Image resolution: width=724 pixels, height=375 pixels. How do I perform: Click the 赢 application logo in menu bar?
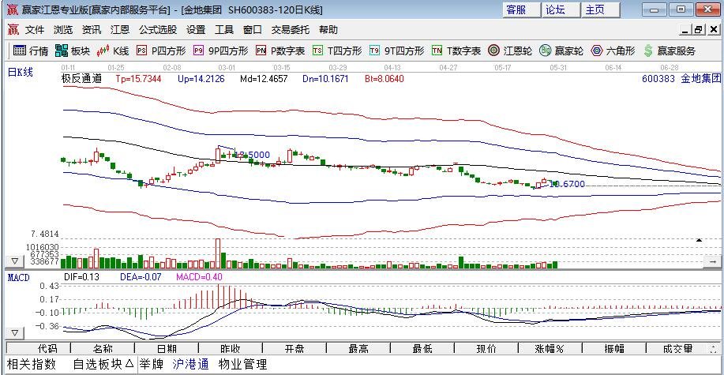click(13, 30)
